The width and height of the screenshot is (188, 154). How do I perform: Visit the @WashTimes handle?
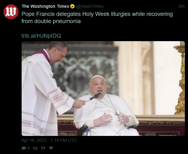point(90,6)
